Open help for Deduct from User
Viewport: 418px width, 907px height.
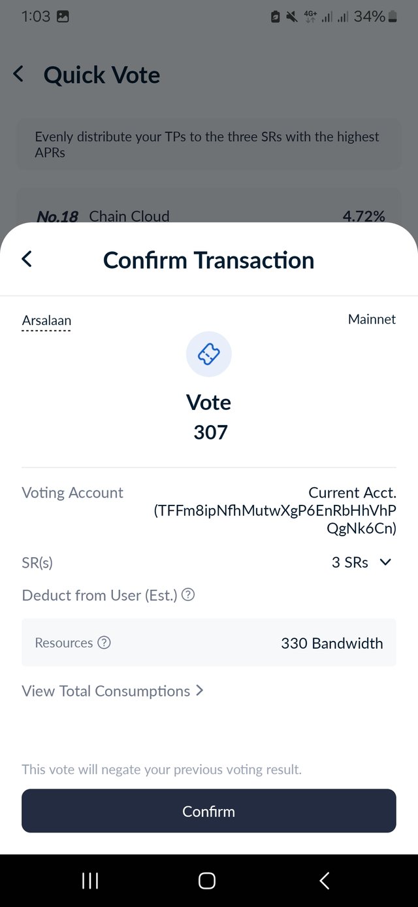pos(188,595)
